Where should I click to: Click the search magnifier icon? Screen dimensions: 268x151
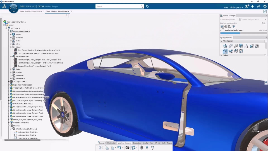tap(142, 6)
